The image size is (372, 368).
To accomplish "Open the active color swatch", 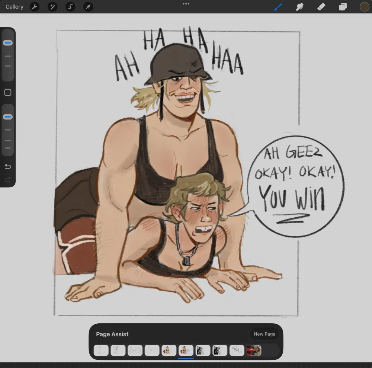I will (364, 7).
